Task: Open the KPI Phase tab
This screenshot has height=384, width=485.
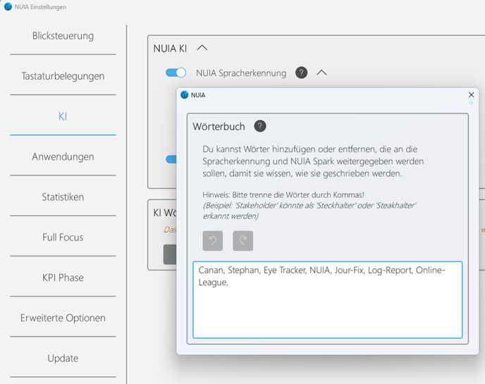Action: pos(63,278)
